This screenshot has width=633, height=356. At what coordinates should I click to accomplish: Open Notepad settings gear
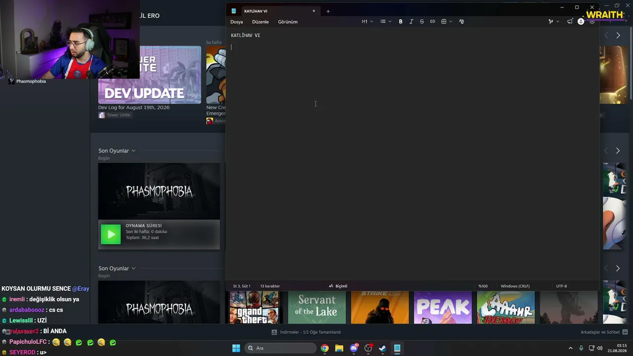592,22
